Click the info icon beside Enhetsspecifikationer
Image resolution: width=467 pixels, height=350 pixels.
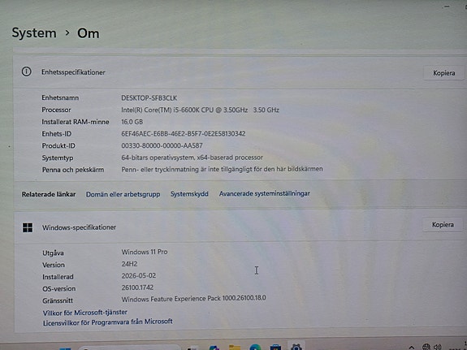[26, 71]
